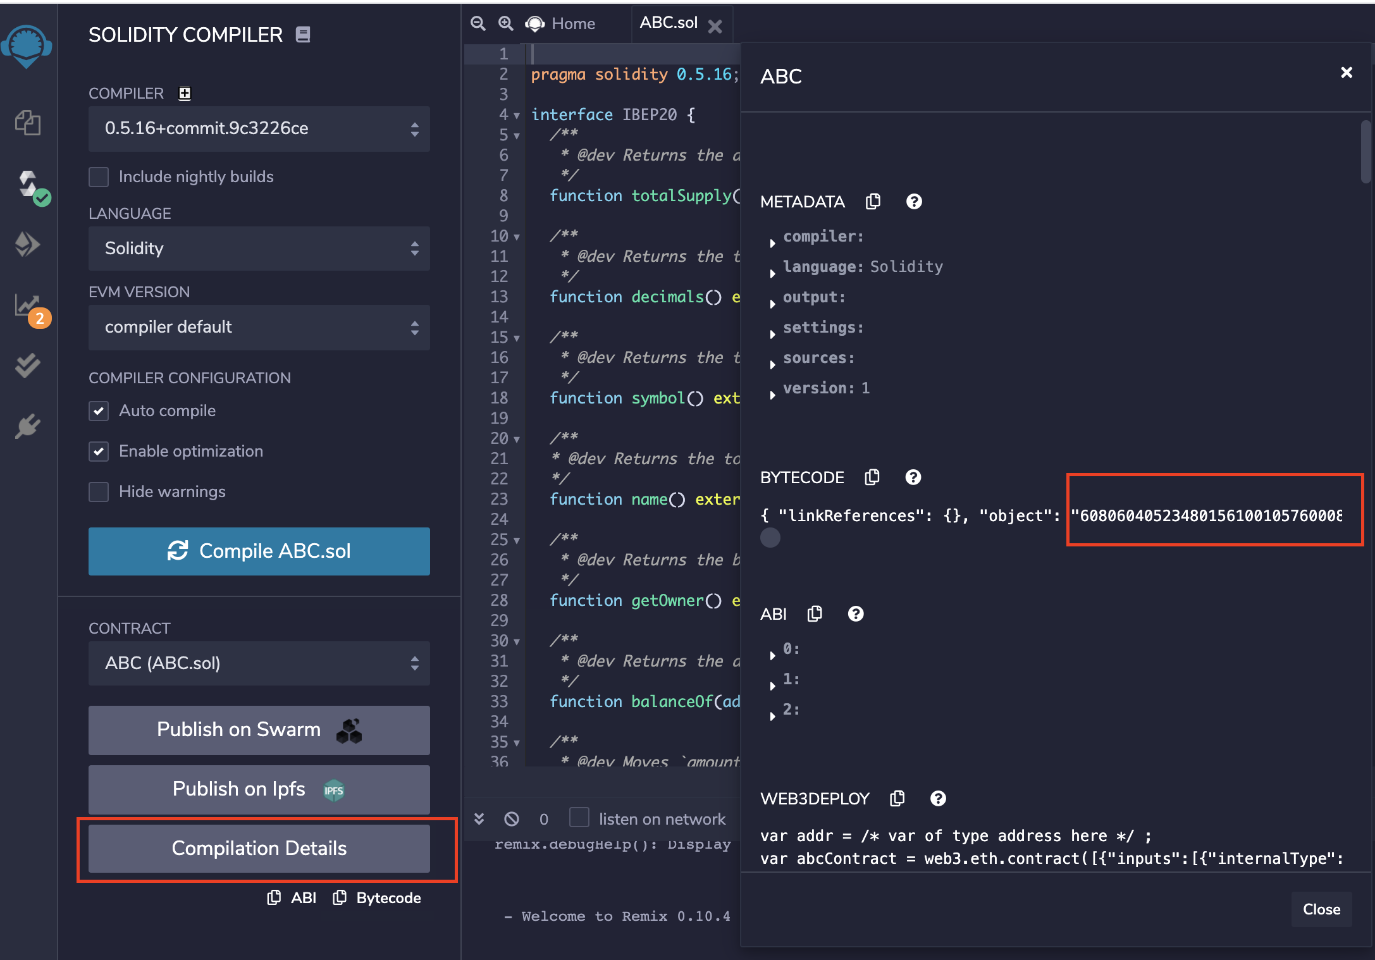Open the Deploy & Run transactions icon
Screen dimensions: 1375x960
[28, 244]
